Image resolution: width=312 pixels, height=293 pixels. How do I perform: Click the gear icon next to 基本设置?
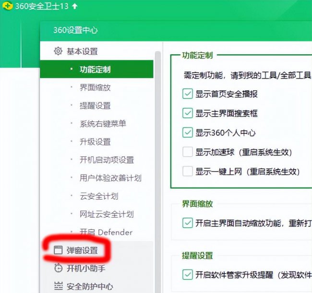pyautogui.click(x=58, y=51)
